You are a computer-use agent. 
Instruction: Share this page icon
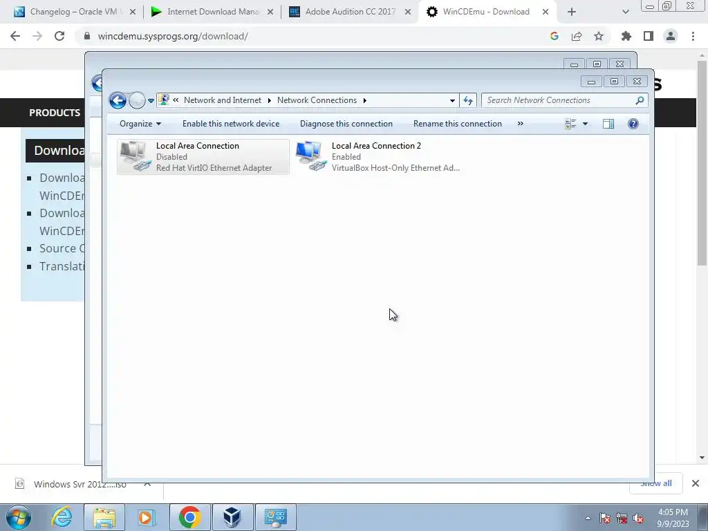pos(577,36)
